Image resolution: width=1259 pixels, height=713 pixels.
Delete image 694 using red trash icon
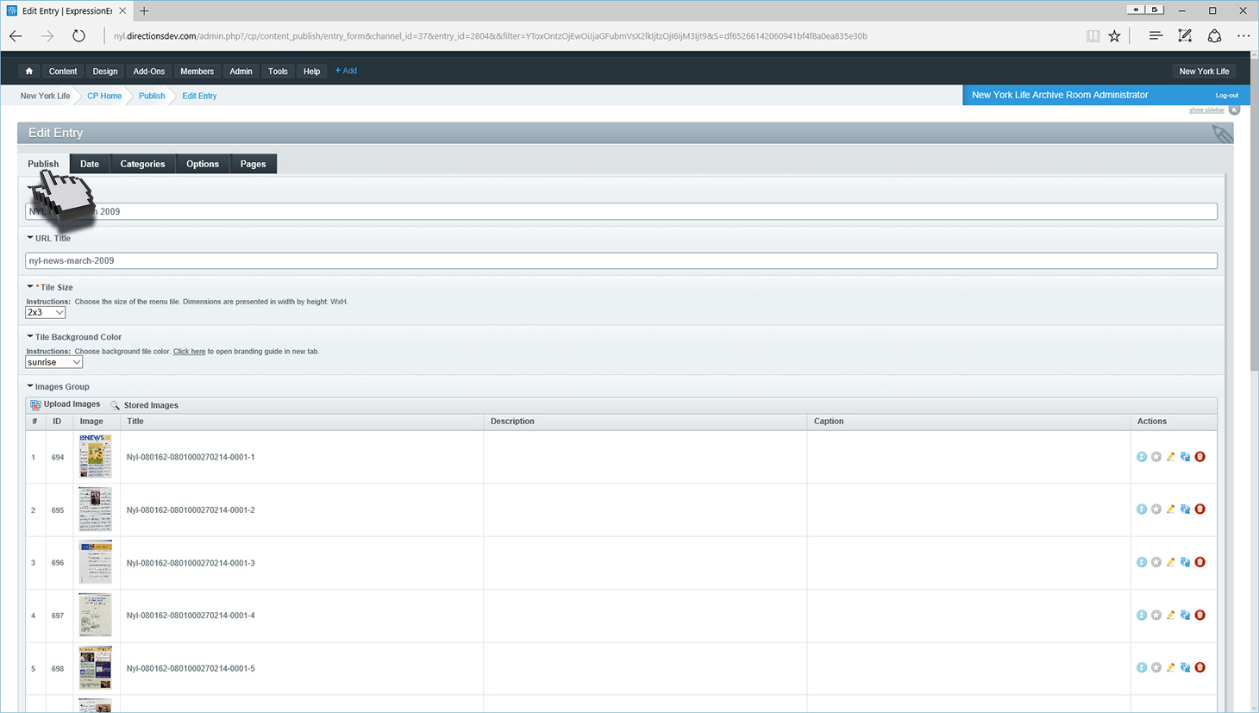pos(1199,457)
